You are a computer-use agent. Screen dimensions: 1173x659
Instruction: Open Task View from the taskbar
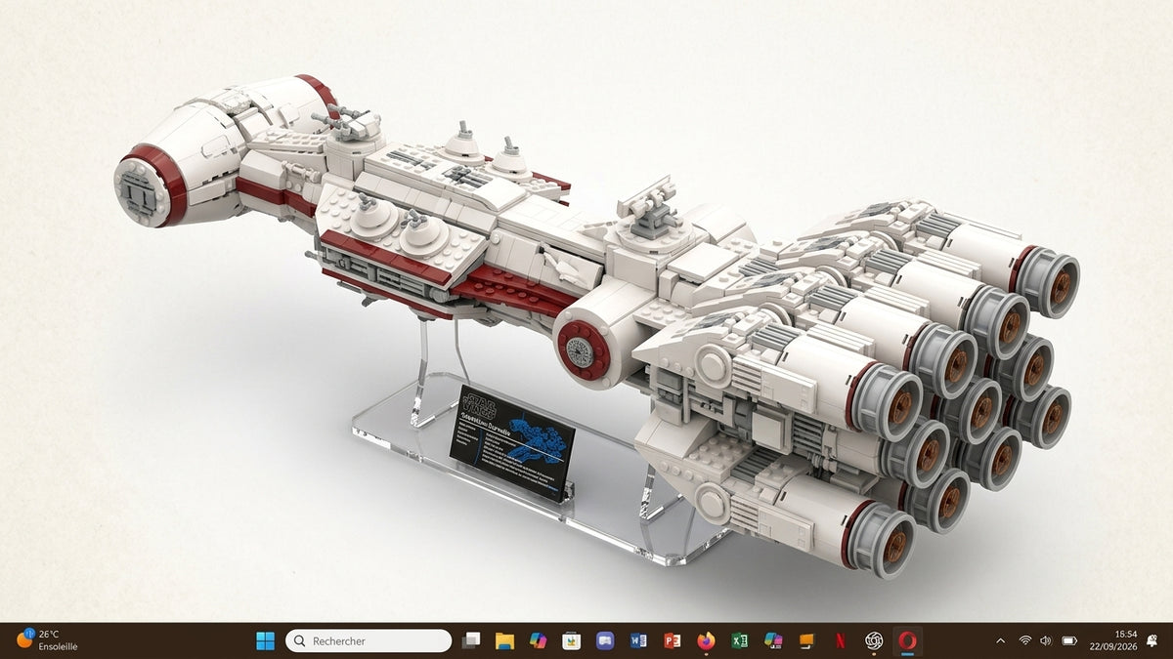point(471,640)
